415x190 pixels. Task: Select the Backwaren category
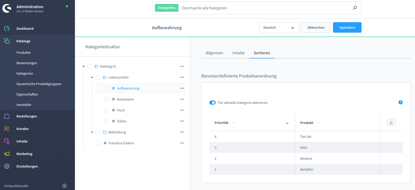pos(125,99)
